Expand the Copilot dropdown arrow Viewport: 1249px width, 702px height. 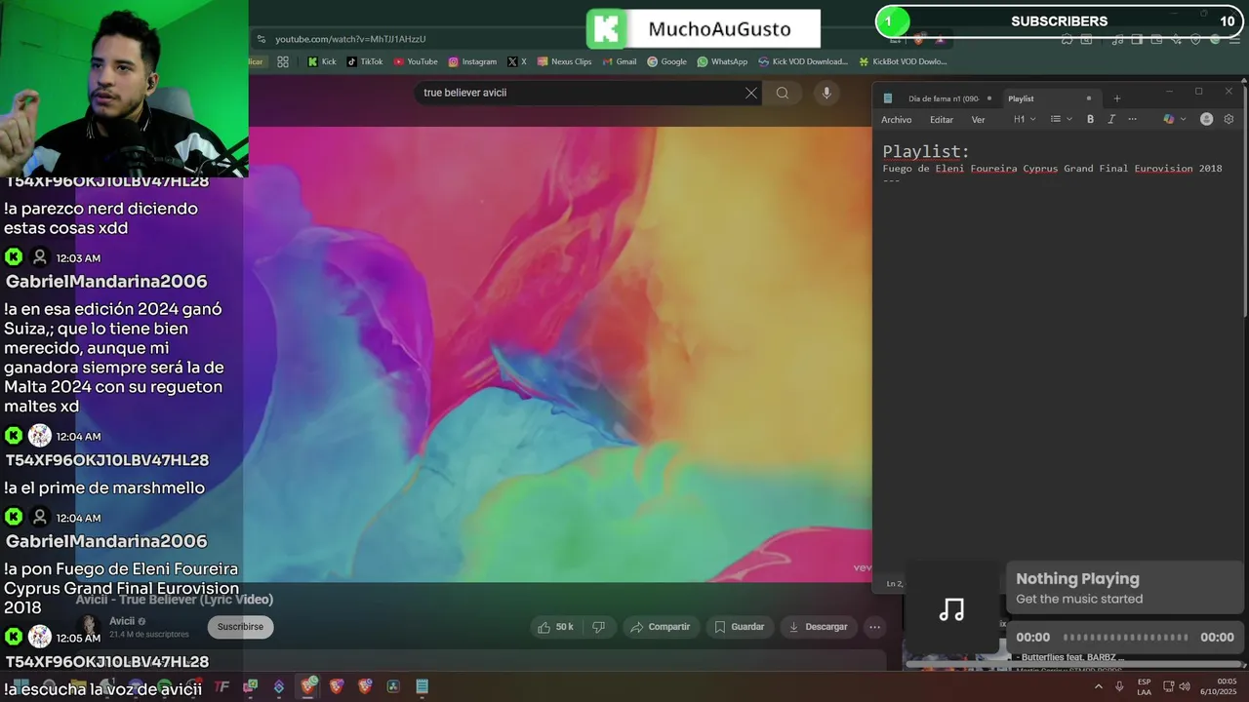coord(1183,119)
